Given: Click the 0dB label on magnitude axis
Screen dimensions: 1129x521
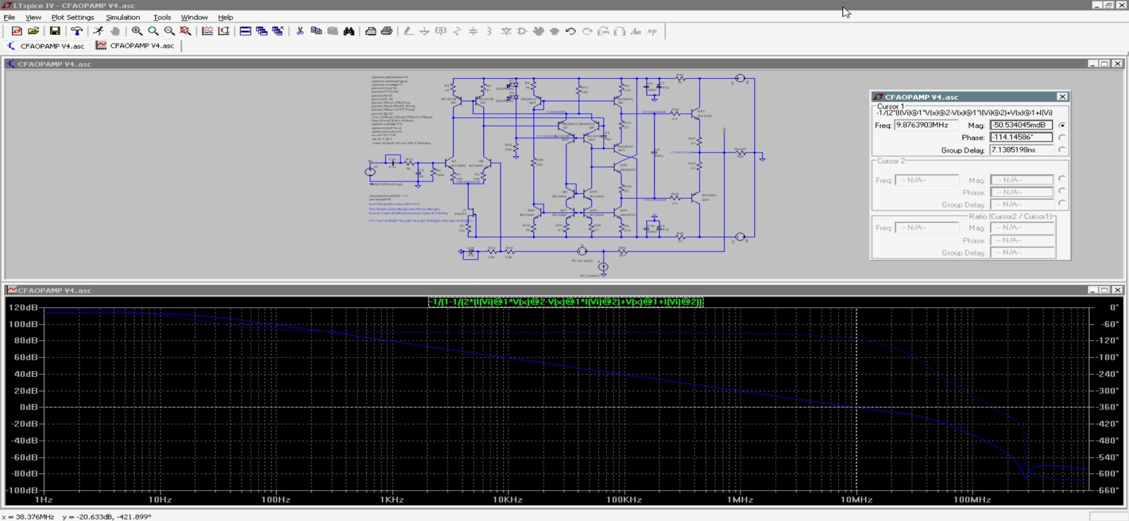Looking at the screenshot, I should [29, 407].
